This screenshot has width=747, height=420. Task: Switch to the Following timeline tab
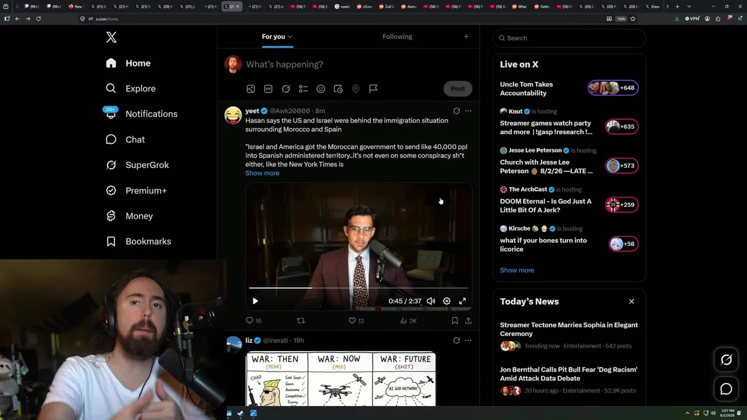[397, 37]
